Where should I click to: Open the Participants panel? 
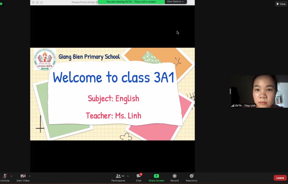point(118,177)
